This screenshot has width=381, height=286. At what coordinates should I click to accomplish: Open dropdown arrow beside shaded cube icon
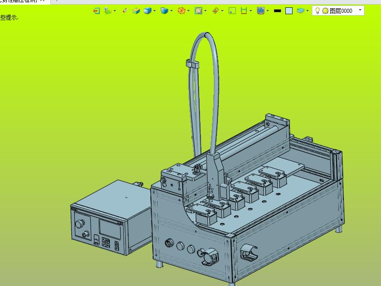coord(154,11)
